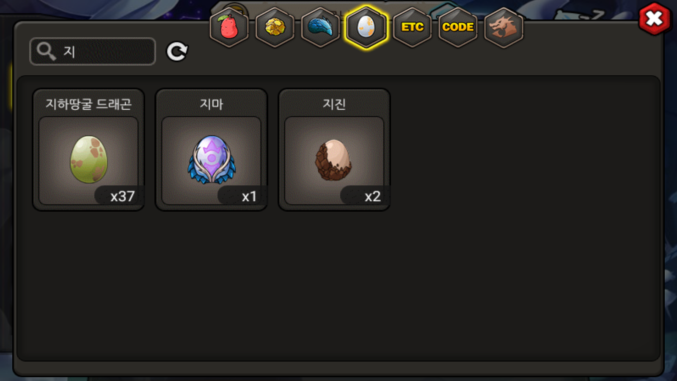677x381 pixels.
Task: Click the 지진 item title label
Action: [334, 104]
